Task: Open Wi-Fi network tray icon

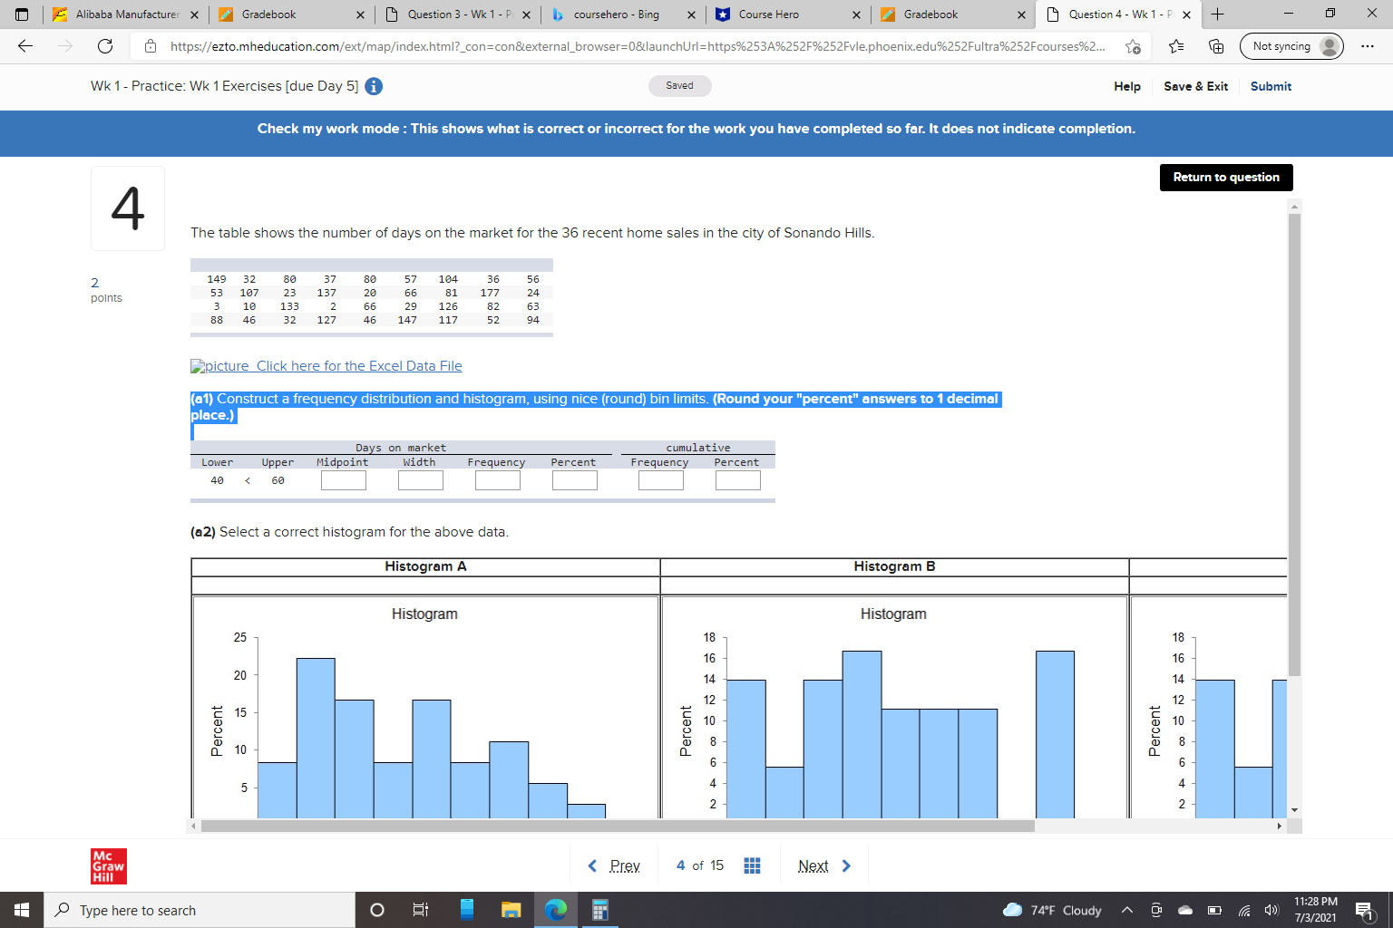Action: 1244,910
